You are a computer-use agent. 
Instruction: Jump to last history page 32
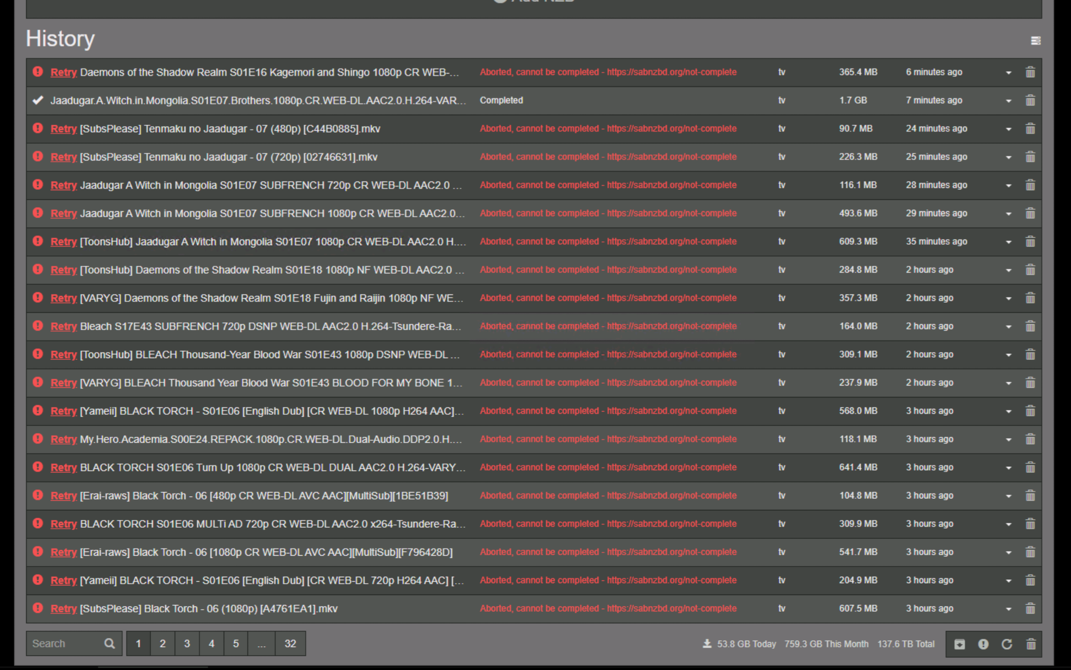pyautogui.click(x=290, y=644)
